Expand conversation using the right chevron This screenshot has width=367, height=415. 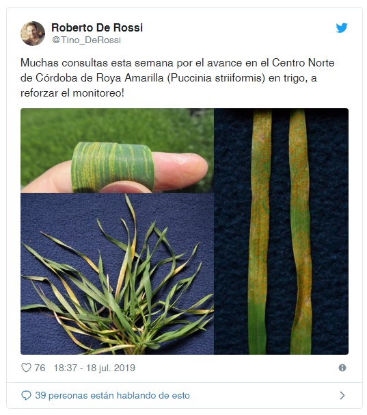pos(342,395)
